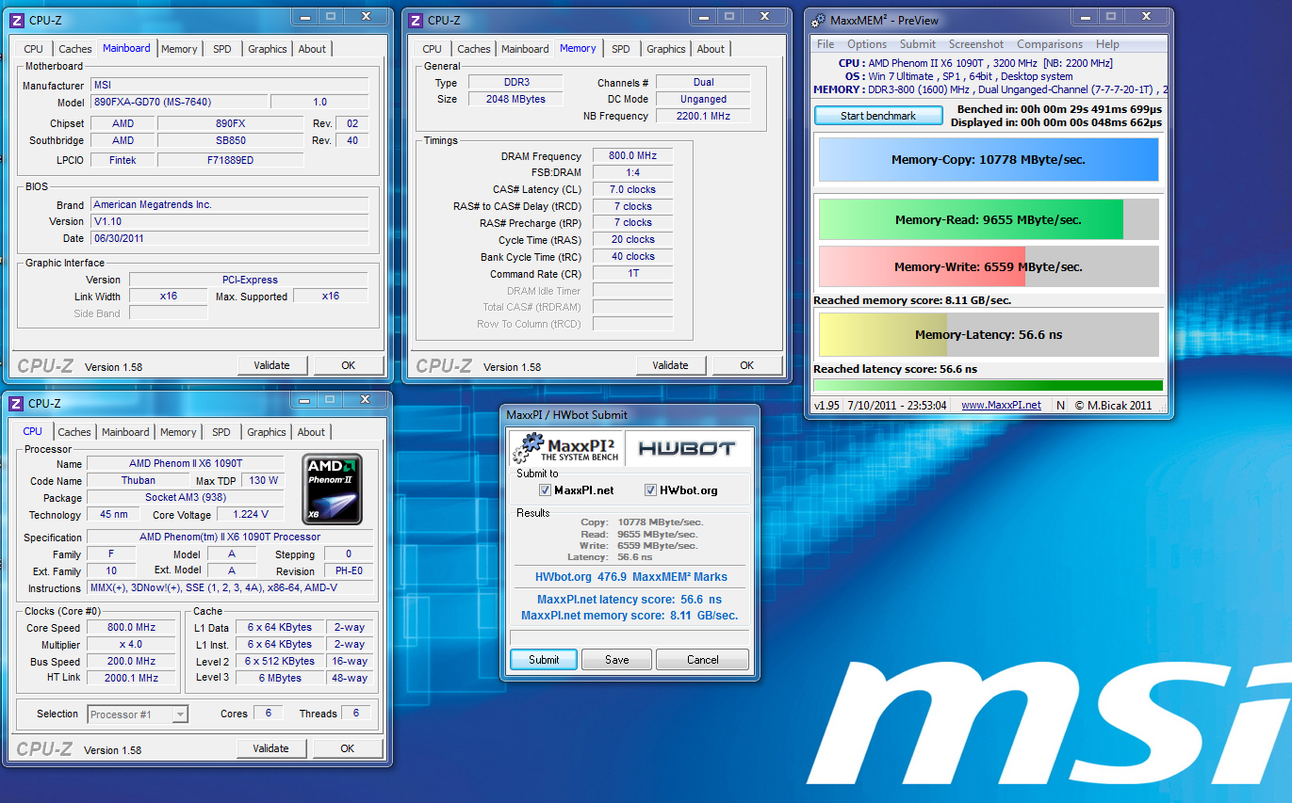
Task: Close the MaxxMEM² PreView window
Action: tap(1147, 16)
